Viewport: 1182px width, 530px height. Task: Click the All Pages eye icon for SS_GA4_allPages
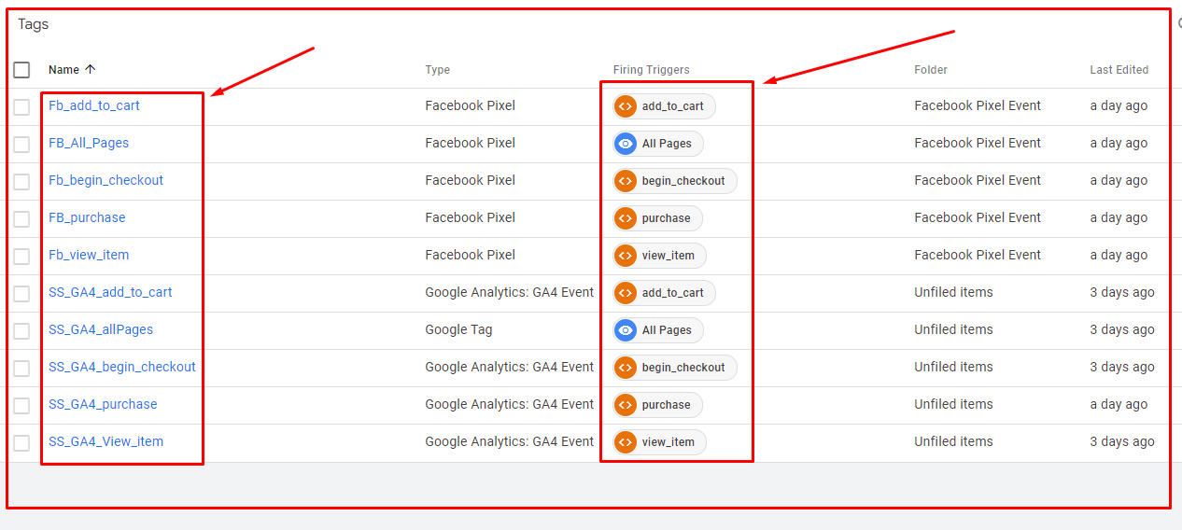point(626,330)
